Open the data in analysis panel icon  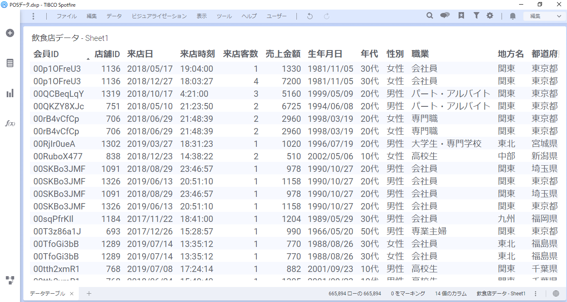pyautogui.click(x=10, y=63)
